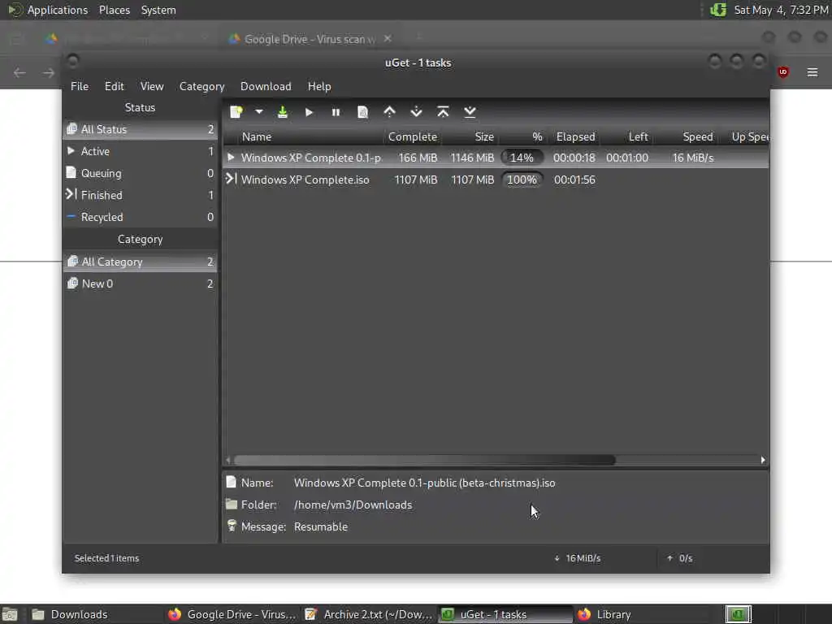The image size is (832, 624).
Task: Open the Edit menu
Action: point(114,86)
